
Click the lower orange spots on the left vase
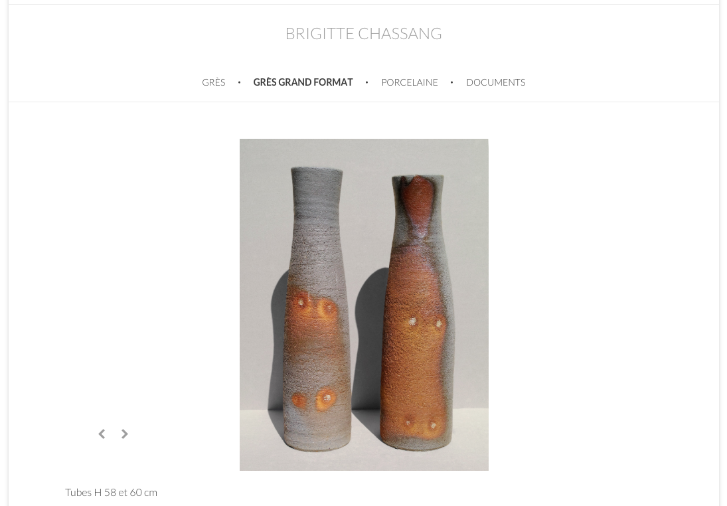[314, 399]
